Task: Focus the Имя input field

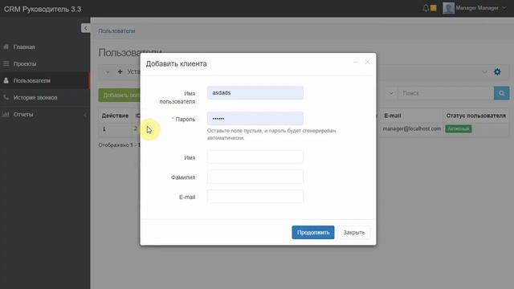Action: 255,157
